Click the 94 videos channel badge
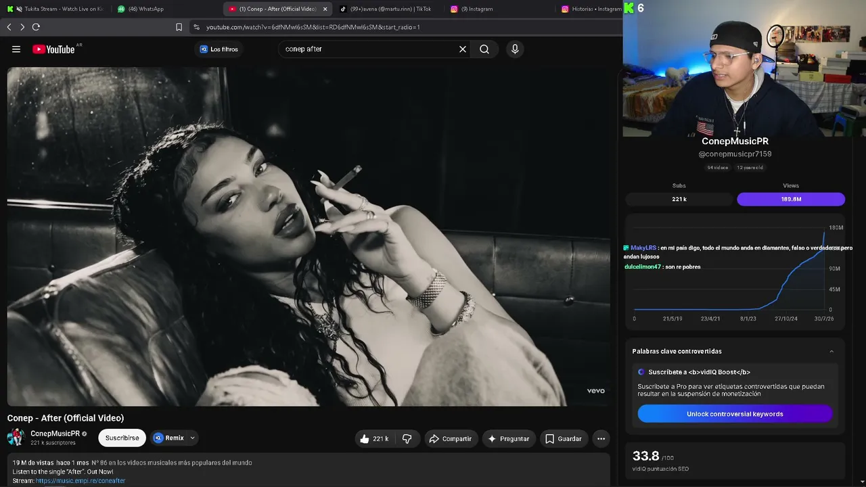Screen dimensions: 866x487 pos(718,168)
